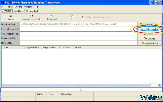Open the Help menu
Viewport: 163px width, 102px height.
[36, 7]
